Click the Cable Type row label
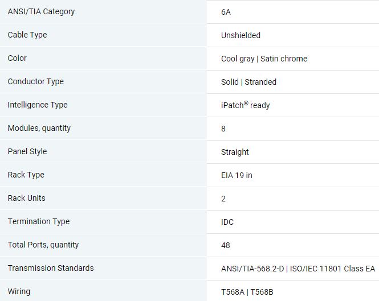This screenshot has width=379, height=301. [x=27, y=35]
